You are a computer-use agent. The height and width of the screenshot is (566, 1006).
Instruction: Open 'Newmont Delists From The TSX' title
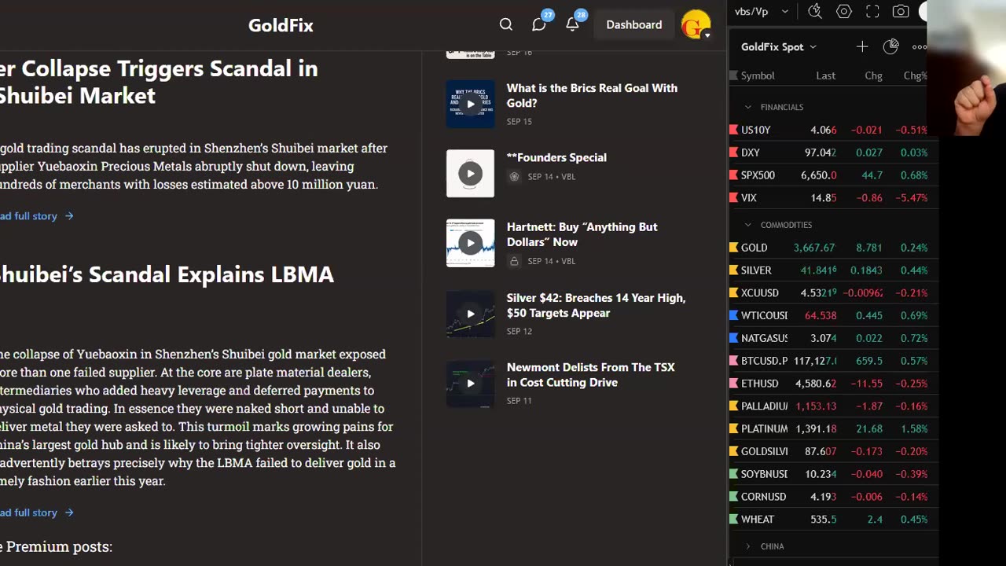click(590, 374)
